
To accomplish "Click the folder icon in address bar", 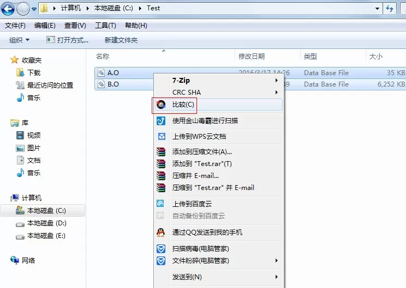I will (x=44, y=9).
